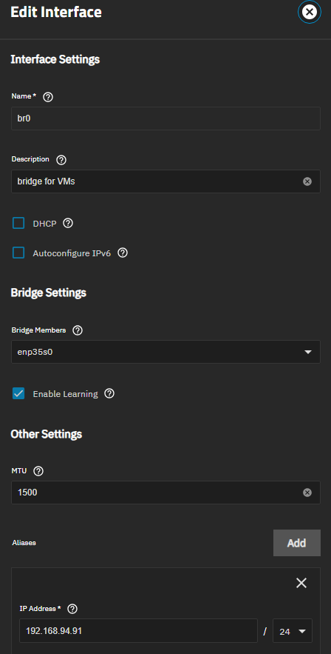Remove the 192.168.94.91 alias entry
331x654 pixels.
pyautogui.click(x=301, y=583)
